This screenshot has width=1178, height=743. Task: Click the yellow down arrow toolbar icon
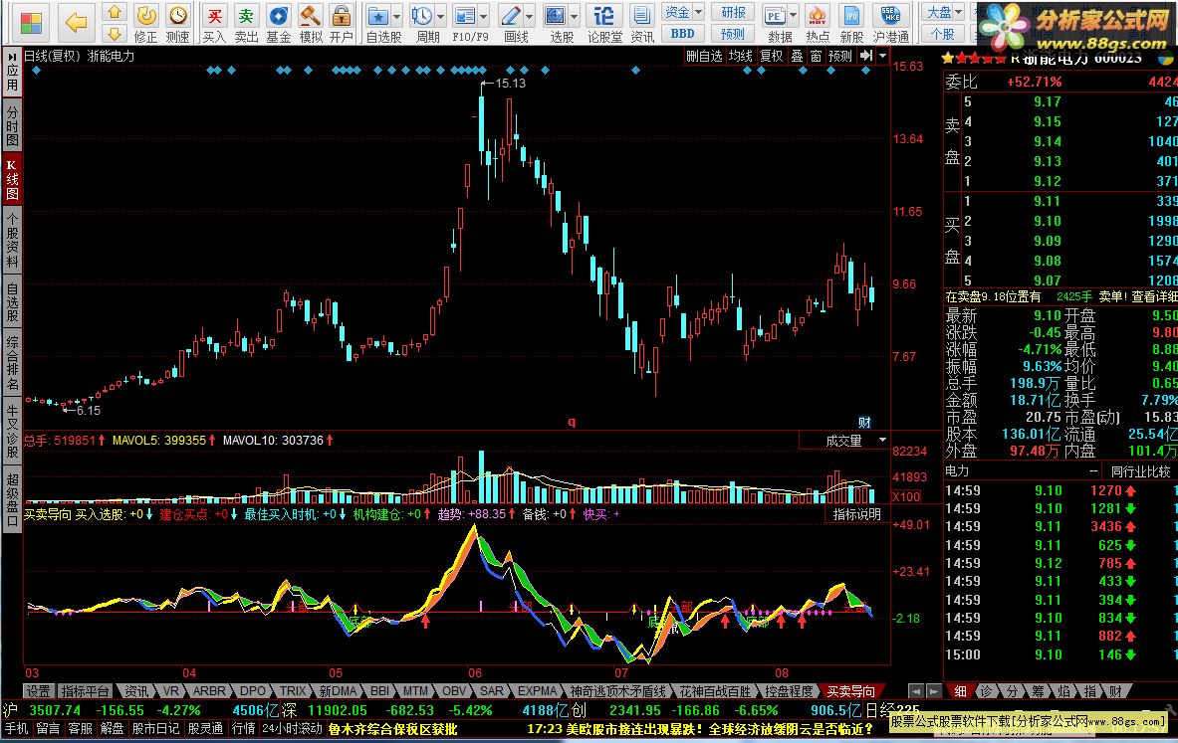click(x=114, y=33)
